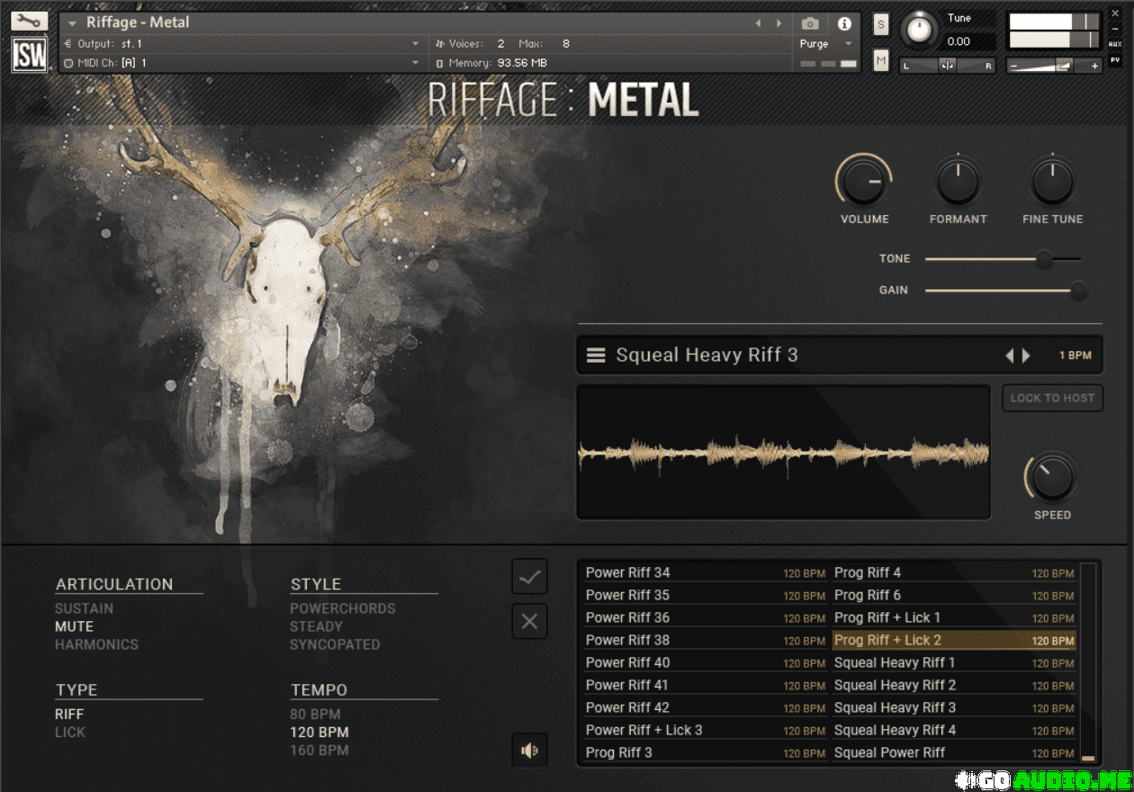This screenshot has width=1134, height=792.
Task: Open the instrument info icon
Action: click(844, 23)
